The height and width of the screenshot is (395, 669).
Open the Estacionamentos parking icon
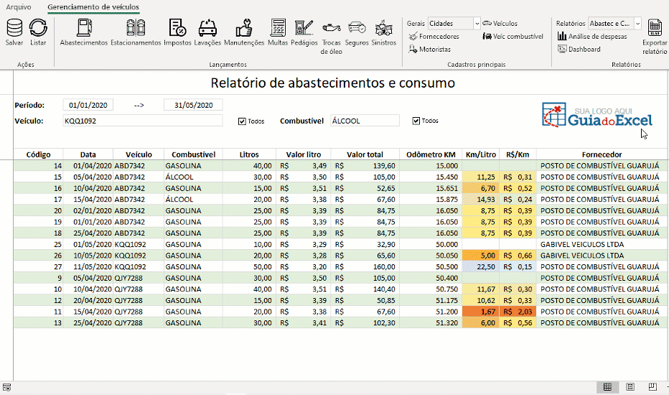point(136,29)
